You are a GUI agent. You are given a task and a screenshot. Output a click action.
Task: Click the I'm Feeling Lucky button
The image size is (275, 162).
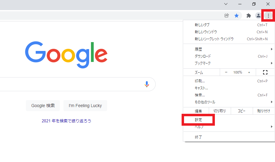[85, 106]
